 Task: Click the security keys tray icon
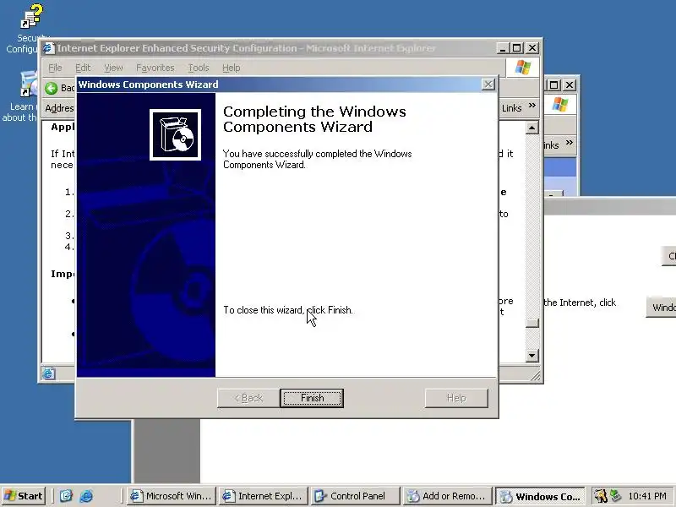coord(600,496)
